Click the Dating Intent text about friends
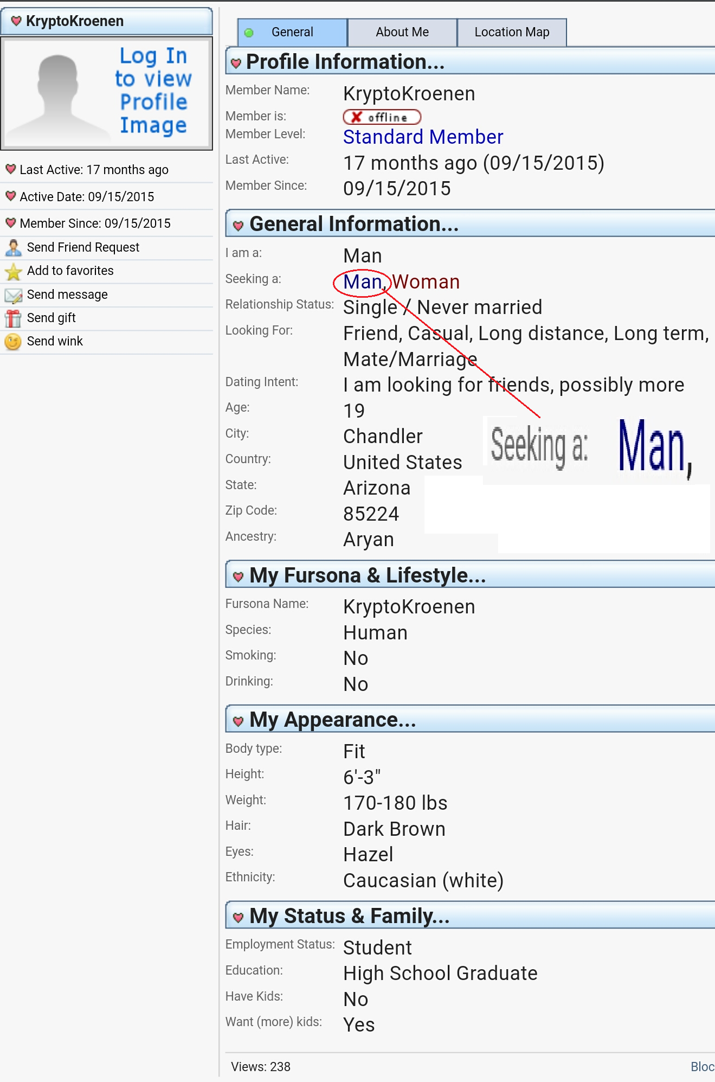The image size is (715, 1082). [x=514, y=385]
